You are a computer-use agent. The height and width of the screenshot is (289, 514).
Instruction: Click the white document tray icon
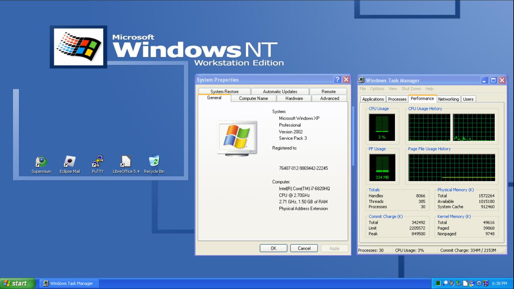(x=465, y=283)
